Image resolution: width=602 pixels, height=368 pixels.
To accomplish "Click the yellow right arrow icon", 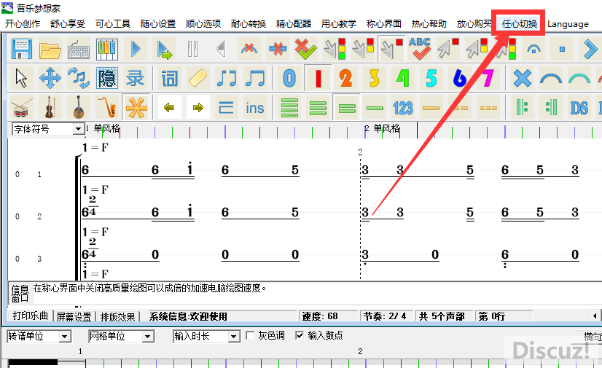I will 198,107.
